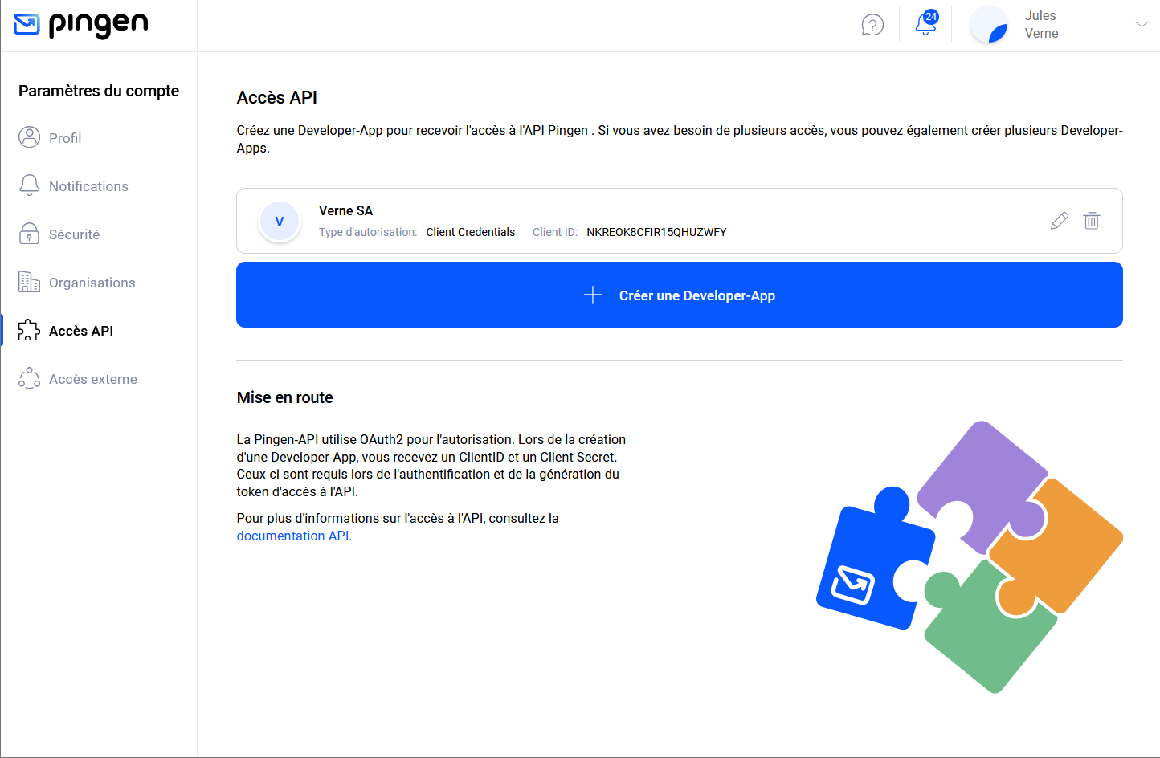Delete the Verne SA app with the trash icon
Screen dimensions: 1160x758
click(1091, 221)
